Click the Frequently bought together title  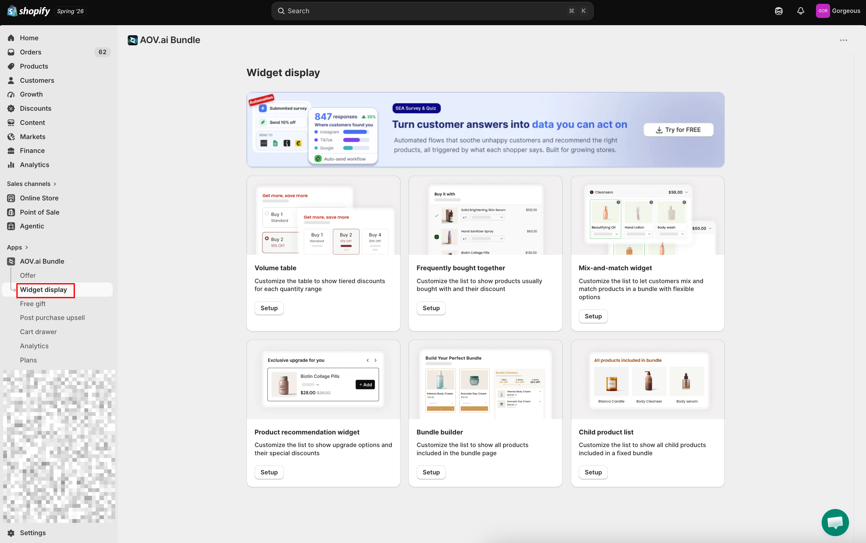pos(460,268)
